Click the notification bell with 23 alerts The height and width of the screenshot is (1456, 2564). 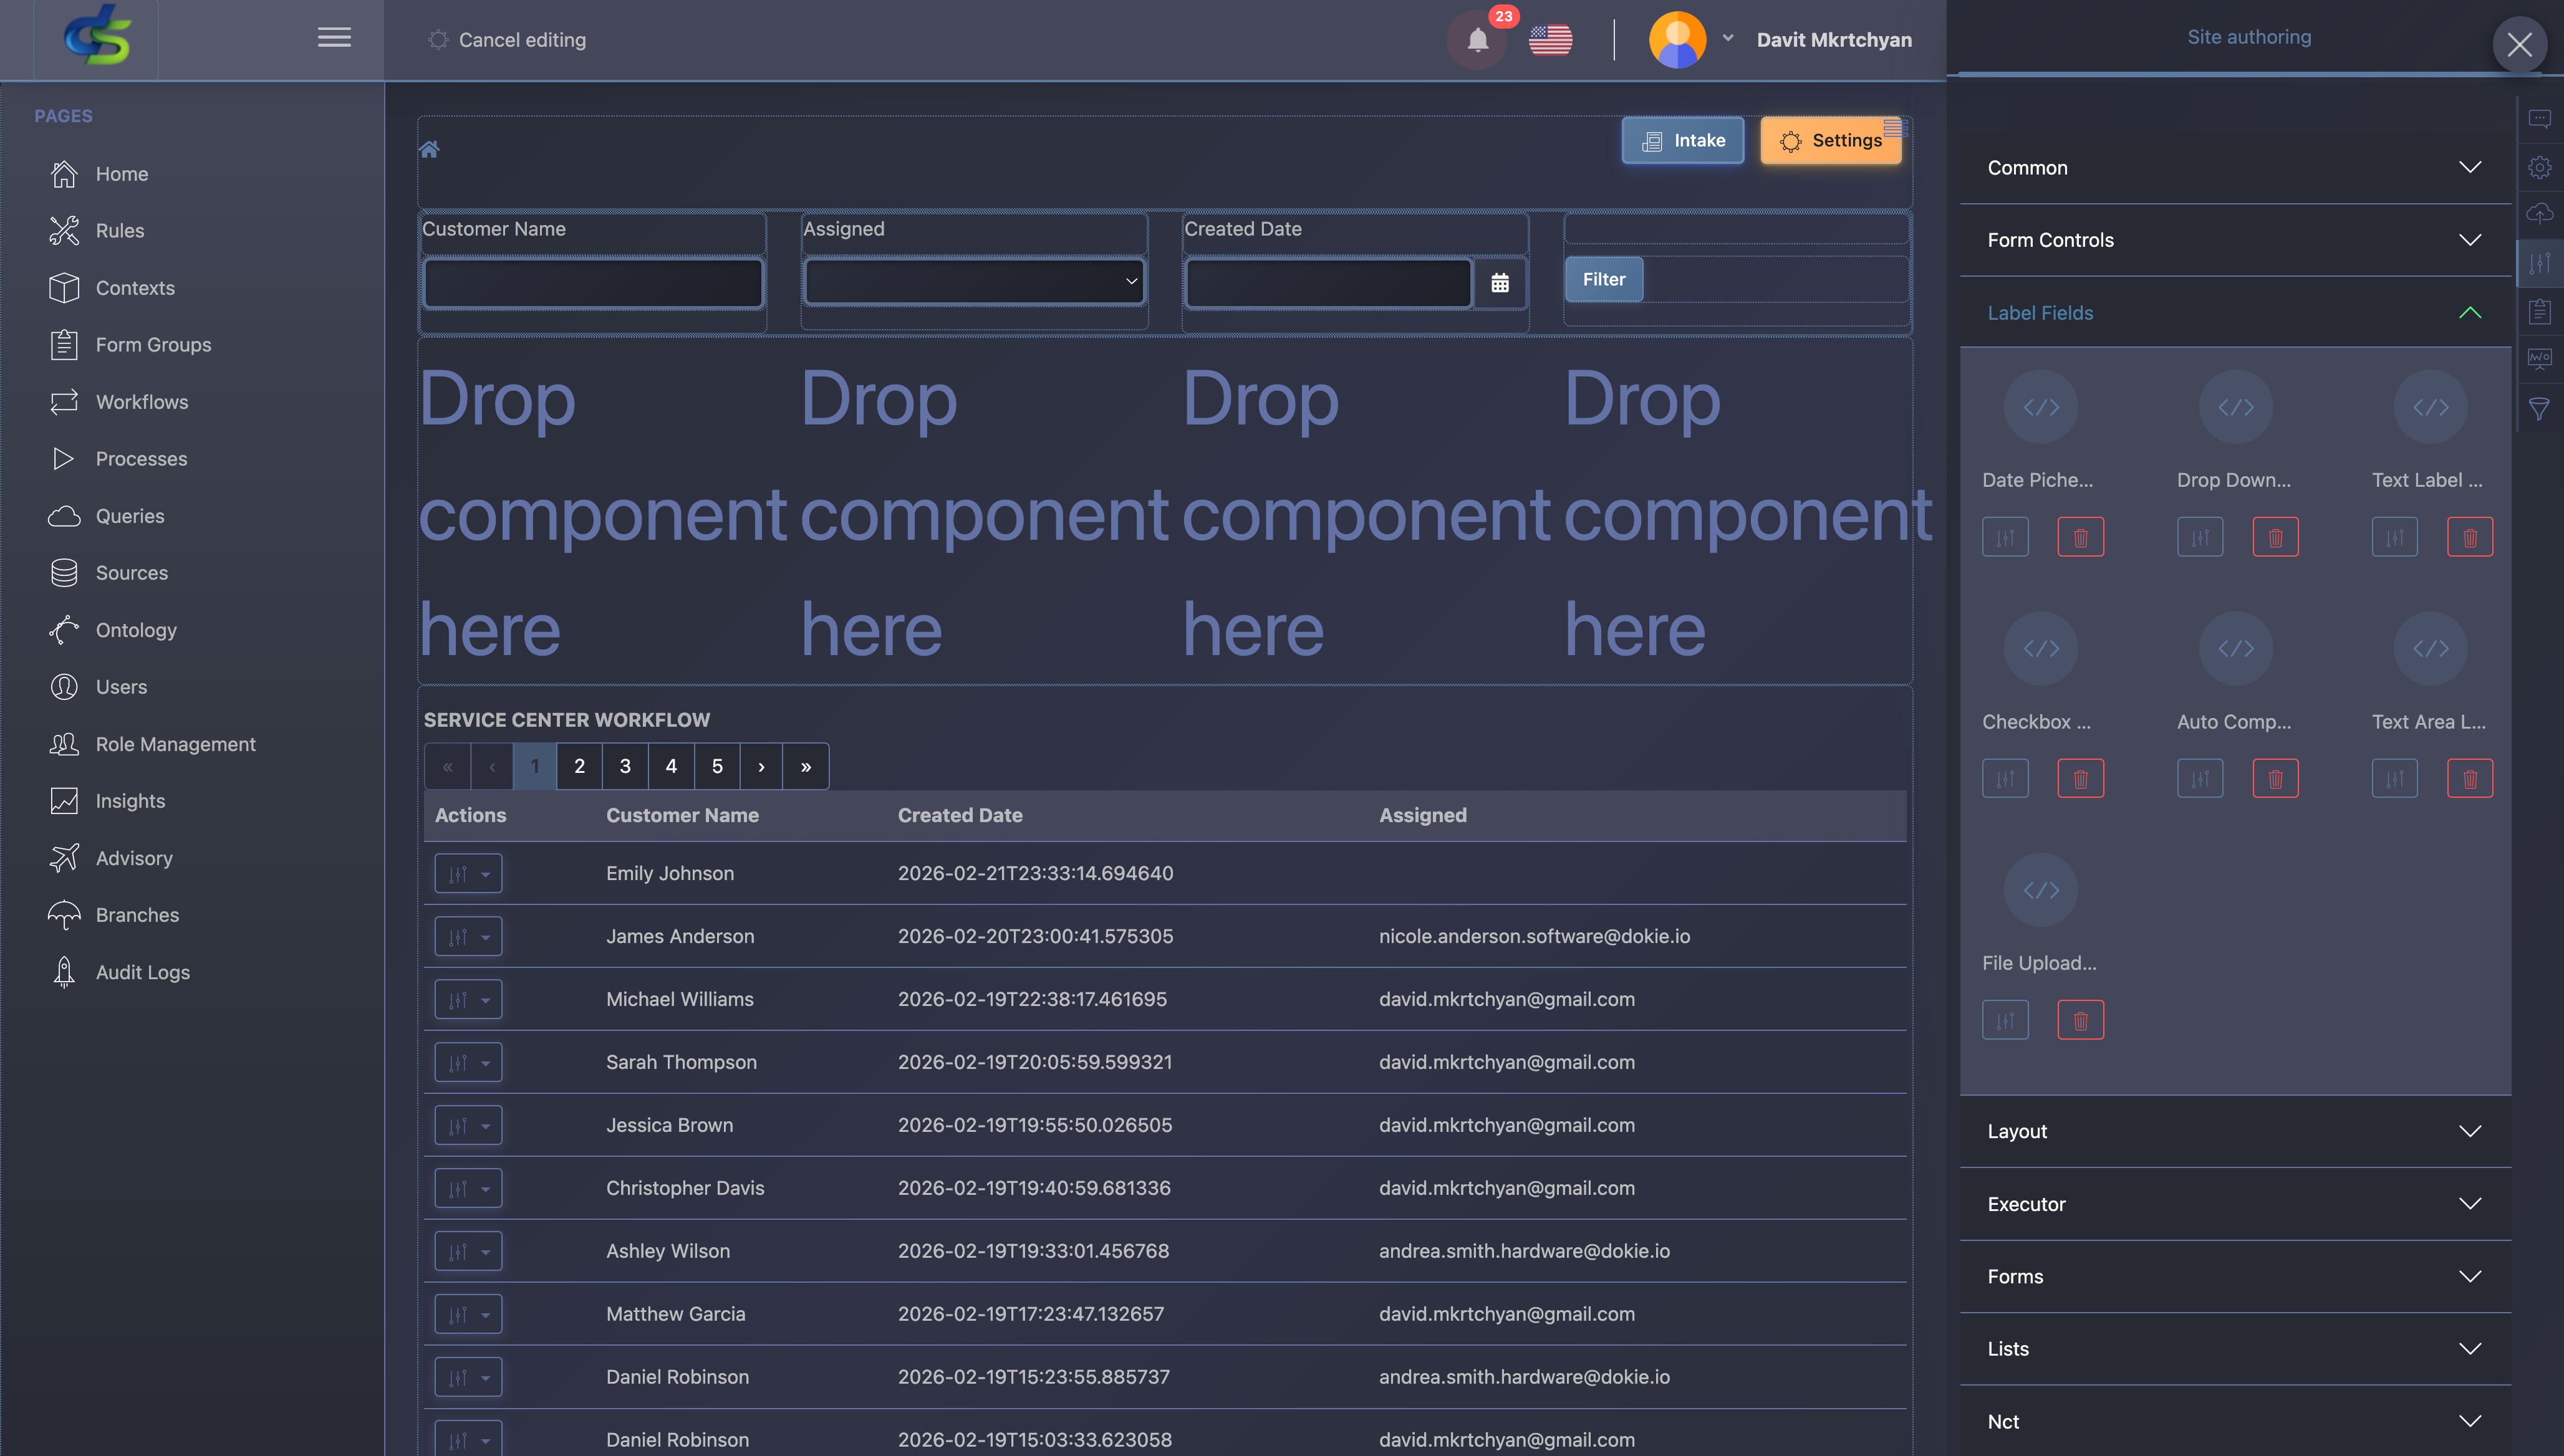1477,40
